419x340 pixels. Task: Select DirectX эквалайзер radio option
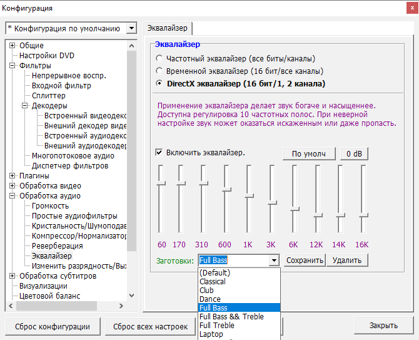pos(159,83)
